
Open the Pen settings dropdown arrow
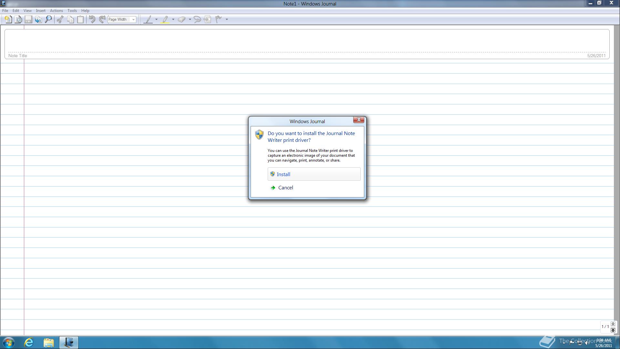[x=156, y=19]
